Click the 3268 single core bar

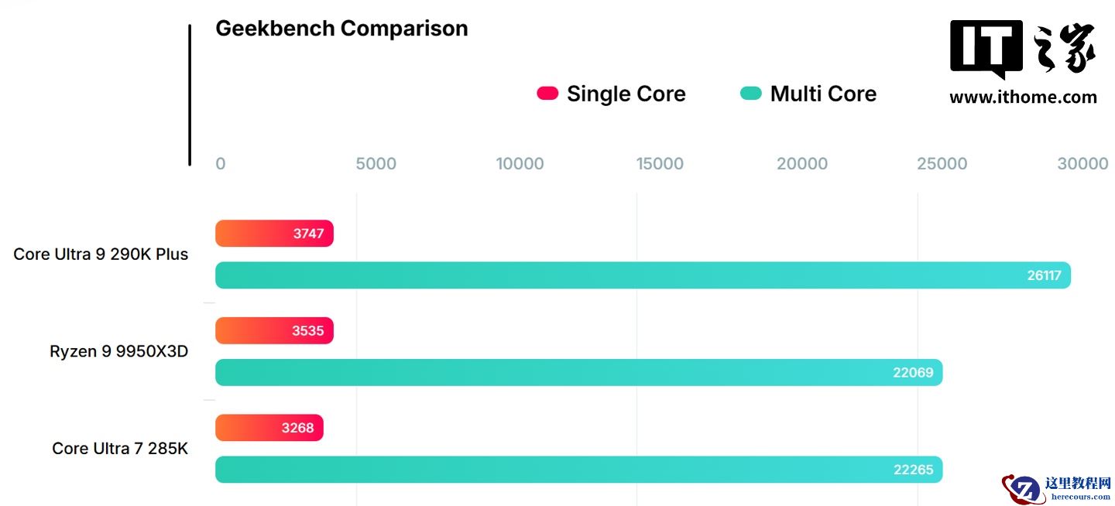coord(269,428)
